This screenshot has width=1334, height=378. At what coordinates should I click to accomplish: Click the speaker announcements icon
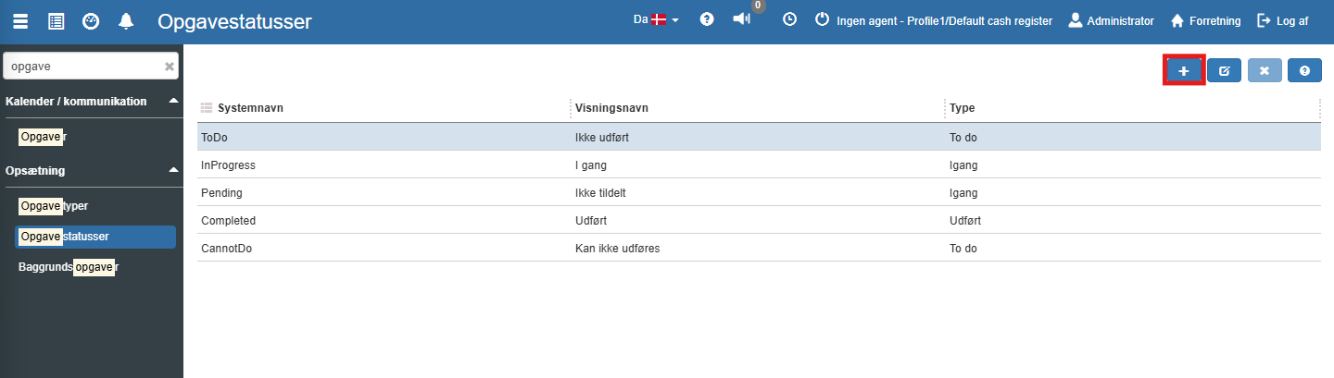click(x=741, y=19)
